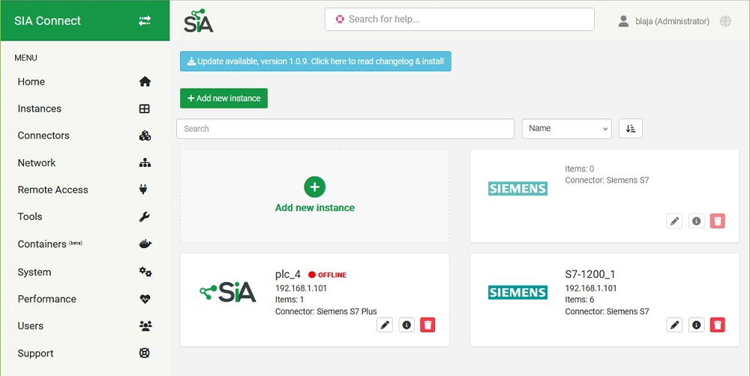750x376 pixels.
Task: Click the Users group icon
Action: 145,326
